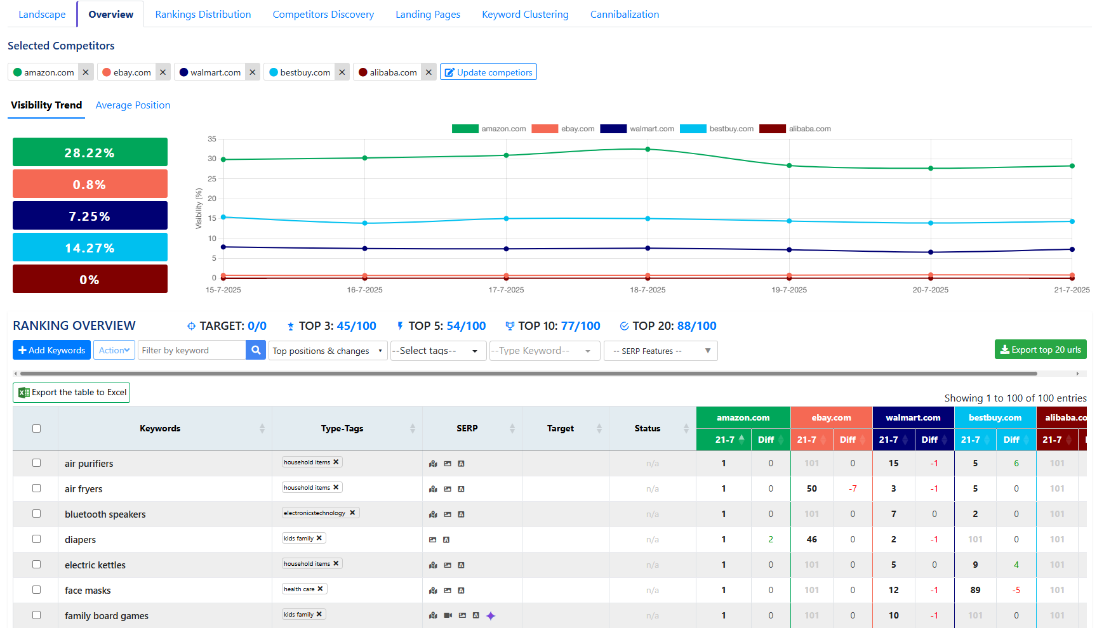Click amazon.com 18-7-2025 chart data point
Viewport: 1097px width, 628px height.
pyautogui.click(x=648, y=149)
